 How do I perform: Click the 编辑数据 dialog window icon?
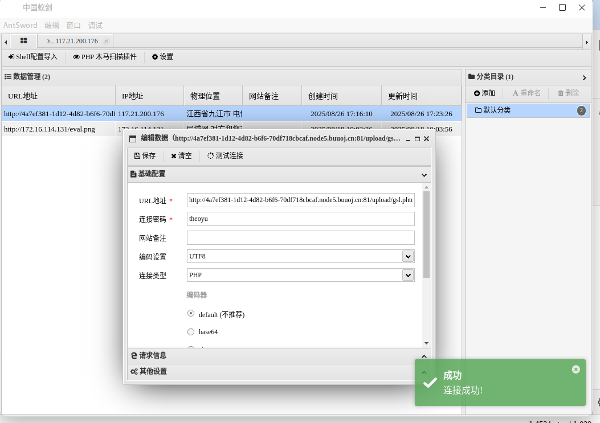tap(133, 139)
